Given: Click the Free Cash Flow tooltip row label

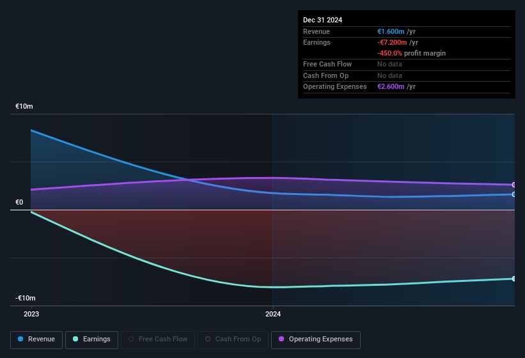Looking at the screenshot, I should click(x=327, y=64).
